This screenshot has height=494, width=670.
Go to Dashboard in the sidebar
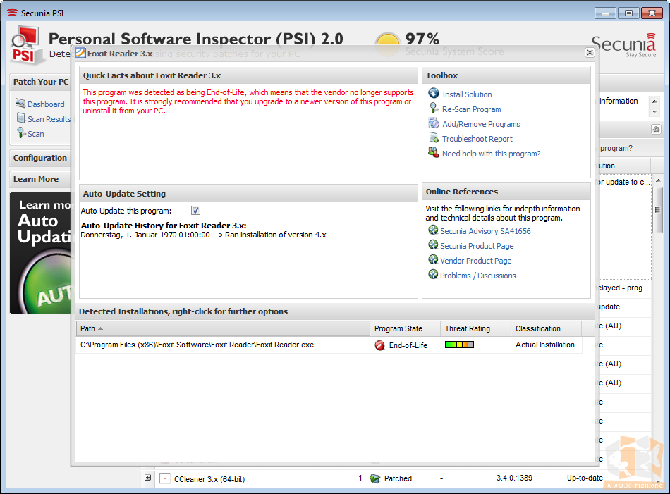click(46, 104)
